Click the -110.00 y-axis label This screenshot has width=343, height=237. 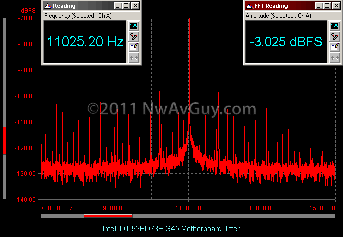coord(25,122)
